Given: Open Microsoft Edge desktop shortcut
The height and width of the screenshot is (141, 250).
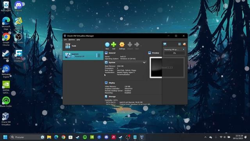Looking at the screenshot, I should [6, 23].
